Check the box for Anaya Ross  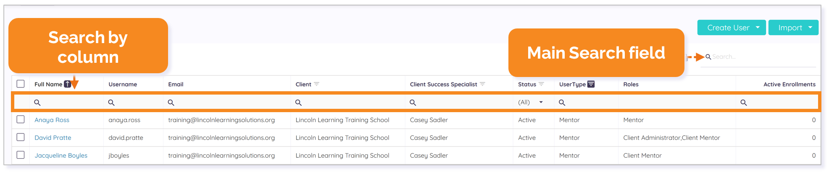pos(21,119)
